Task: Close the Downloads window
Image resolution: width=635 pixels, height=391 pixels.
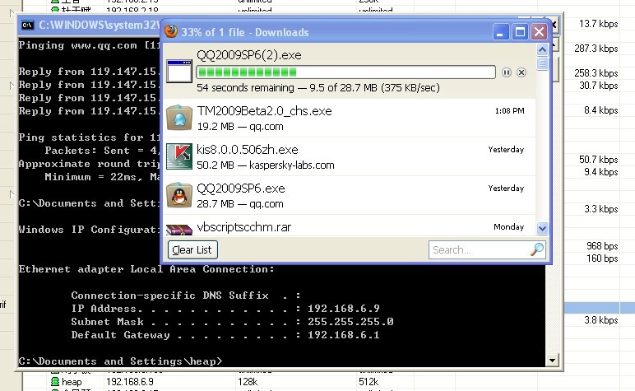Action: pos(540,31)
